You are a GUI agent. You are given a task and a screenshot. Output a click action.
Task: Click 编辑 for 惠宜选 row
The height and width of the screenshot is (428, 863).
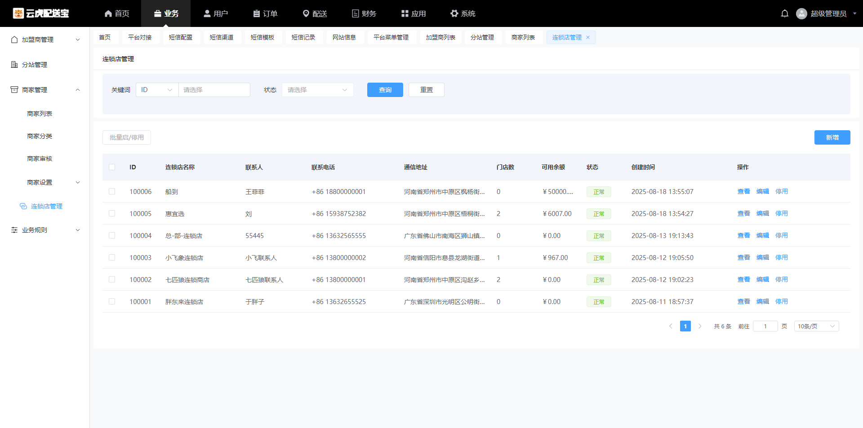coord(763,213)
